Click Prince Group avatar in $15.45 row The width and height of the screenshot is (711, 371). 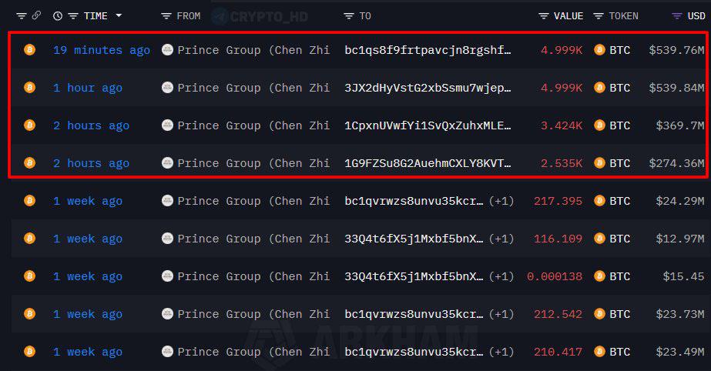[167, 276]
